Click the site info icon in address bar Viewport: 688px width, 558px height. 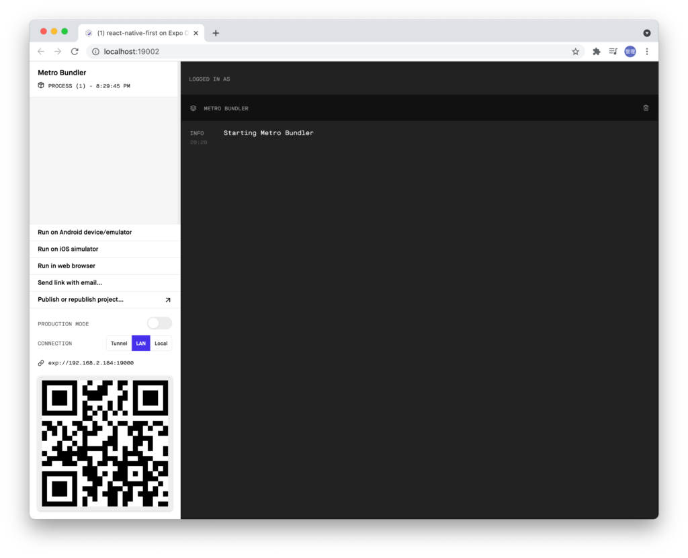pyautogui.click(x=95, y=51)
